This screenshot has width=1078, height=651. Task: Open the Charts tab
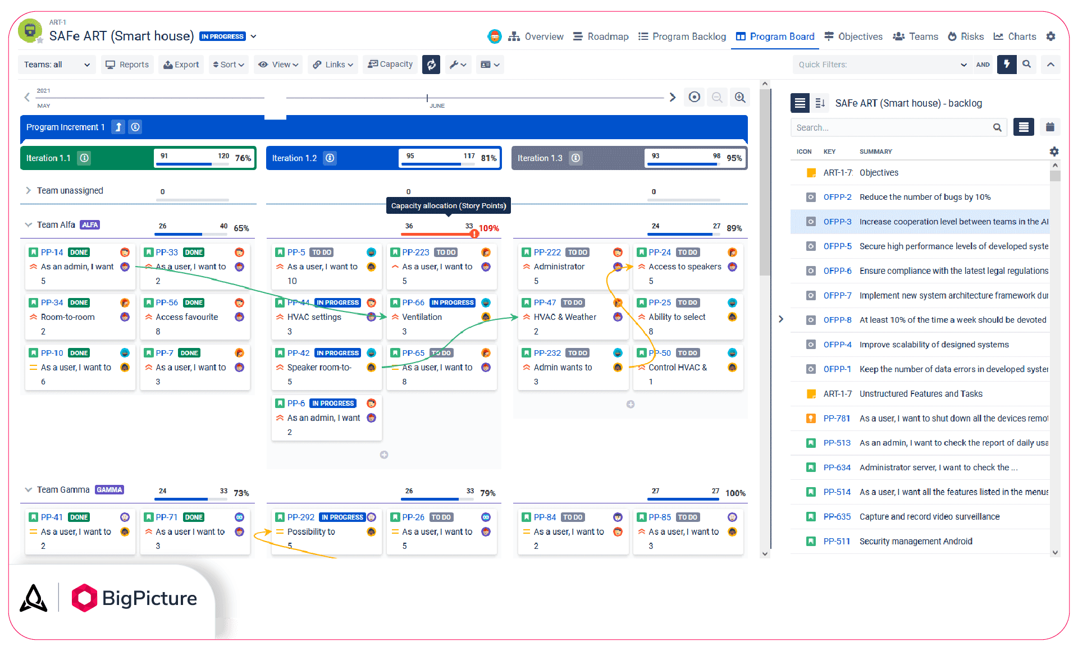(x=1015, y=36)
